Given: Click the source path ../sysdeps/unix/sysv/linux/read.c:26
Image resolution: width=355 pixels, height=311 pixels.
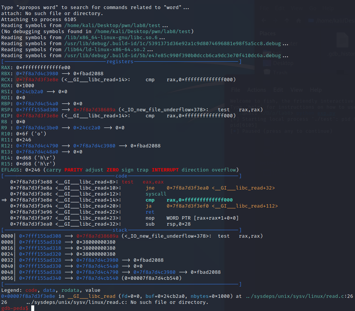Looking at the screenshot, I should click(x=299, y=296).
